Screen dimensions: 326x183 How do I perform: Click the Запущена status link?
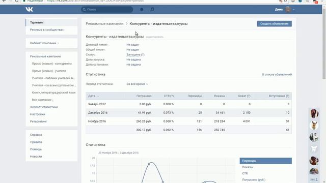[x=133, y=54]
